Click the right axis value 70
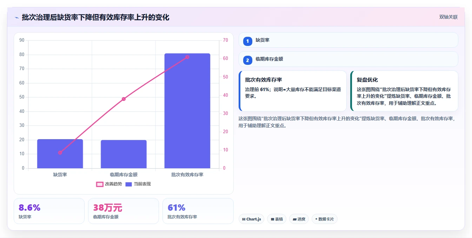Viewport: 472px width, 238px height. (225, 40)
